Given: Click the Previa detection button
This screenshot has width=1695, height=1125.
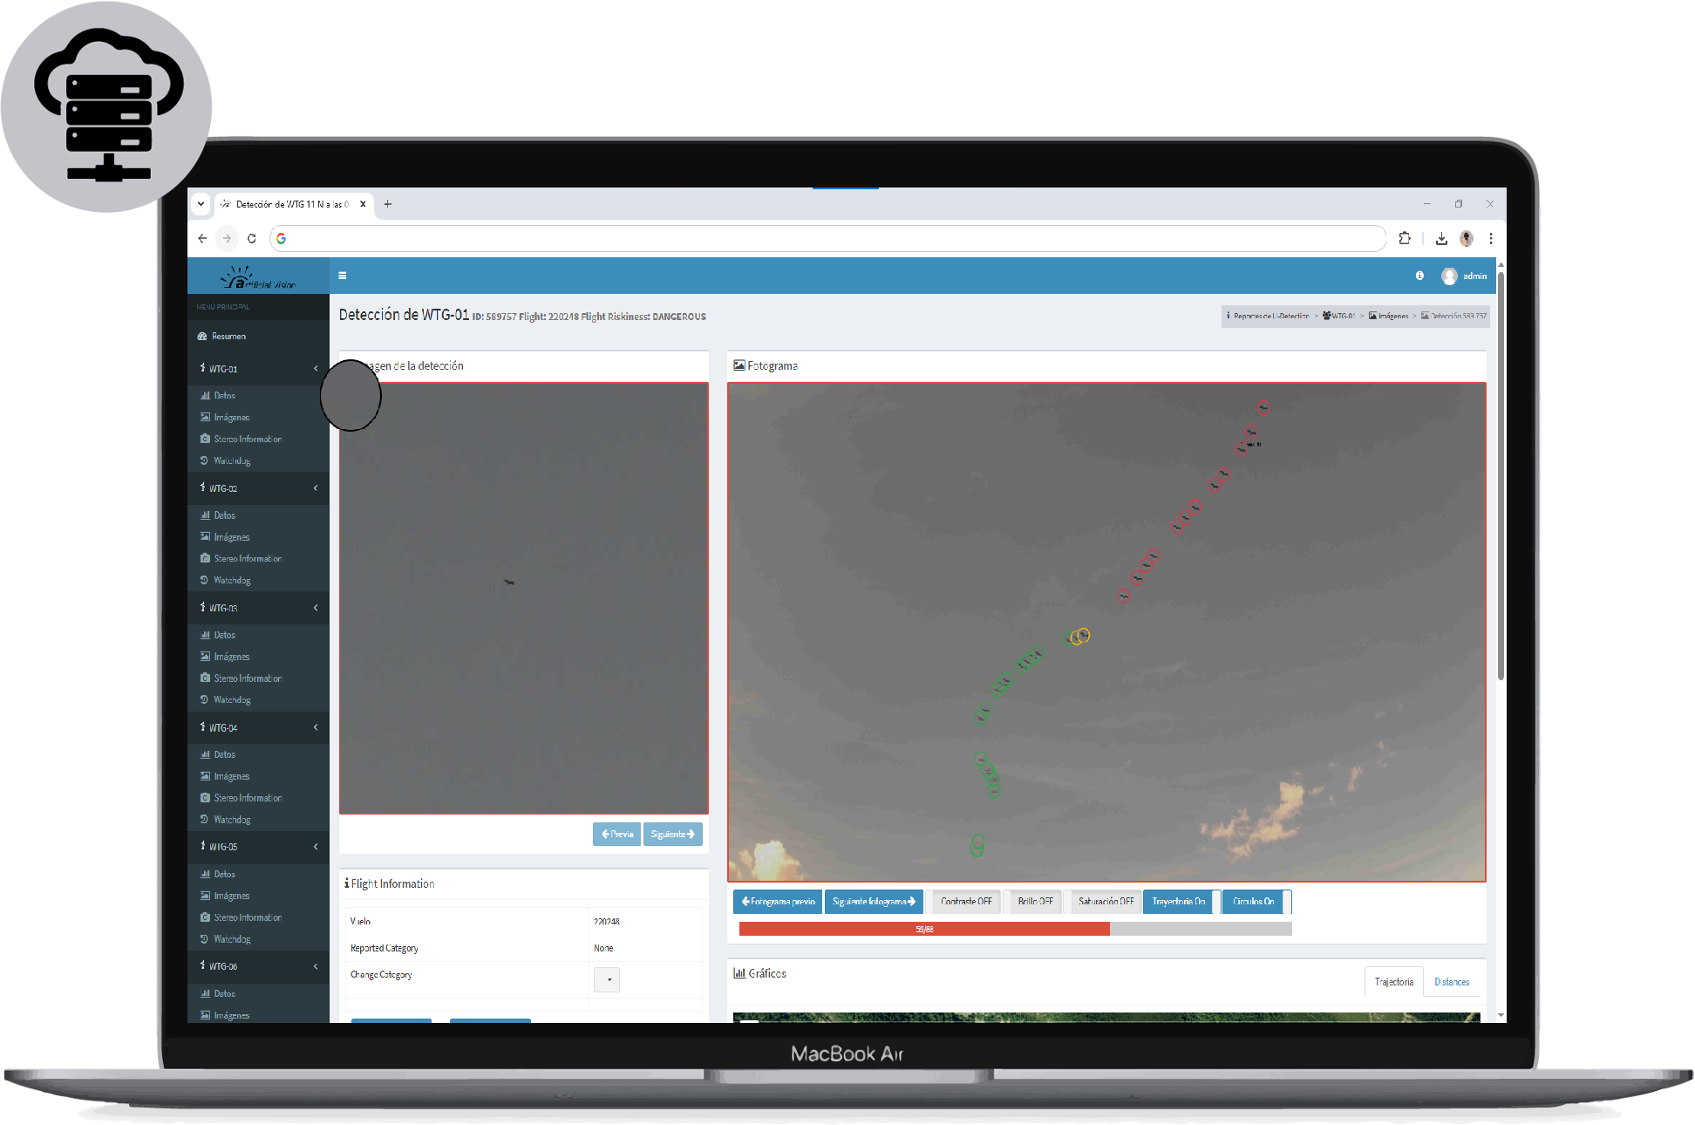Looking at the screenshot, I should tap(617, 835).
